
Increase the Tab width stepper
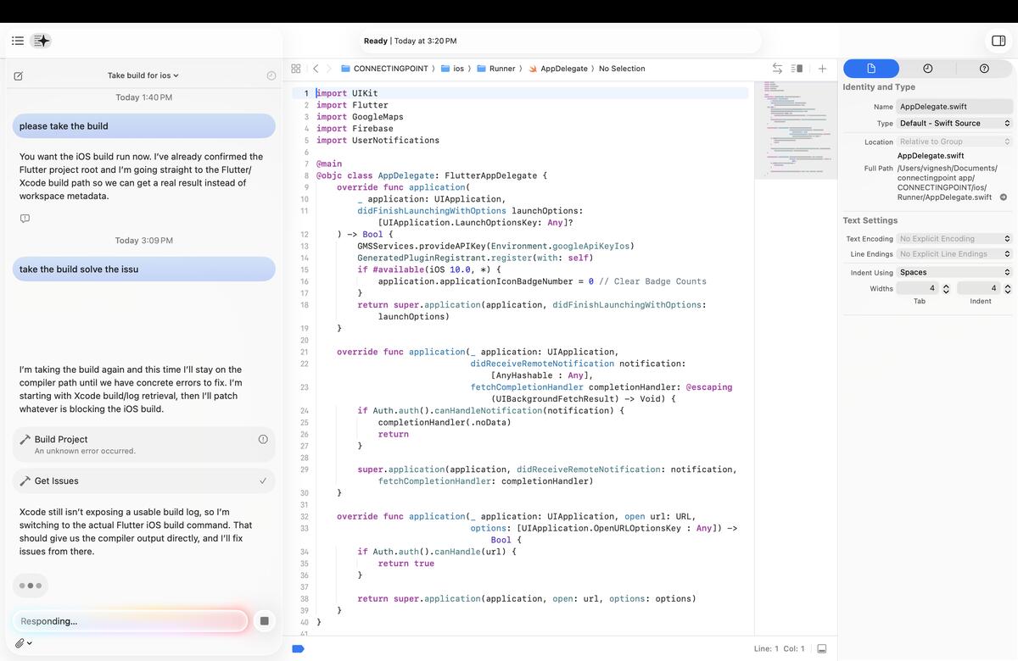[946, 286]
